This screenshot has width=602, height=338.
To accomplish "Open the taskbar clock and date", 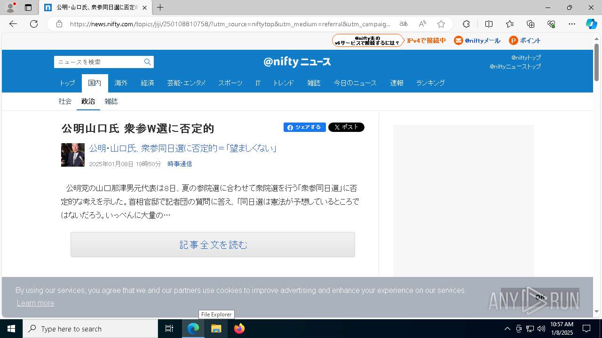I will point(562,329).
